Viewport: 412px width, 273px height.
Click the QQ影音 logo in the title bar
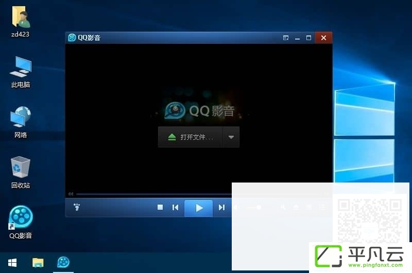pyautogui.click(x=72, y=38)
